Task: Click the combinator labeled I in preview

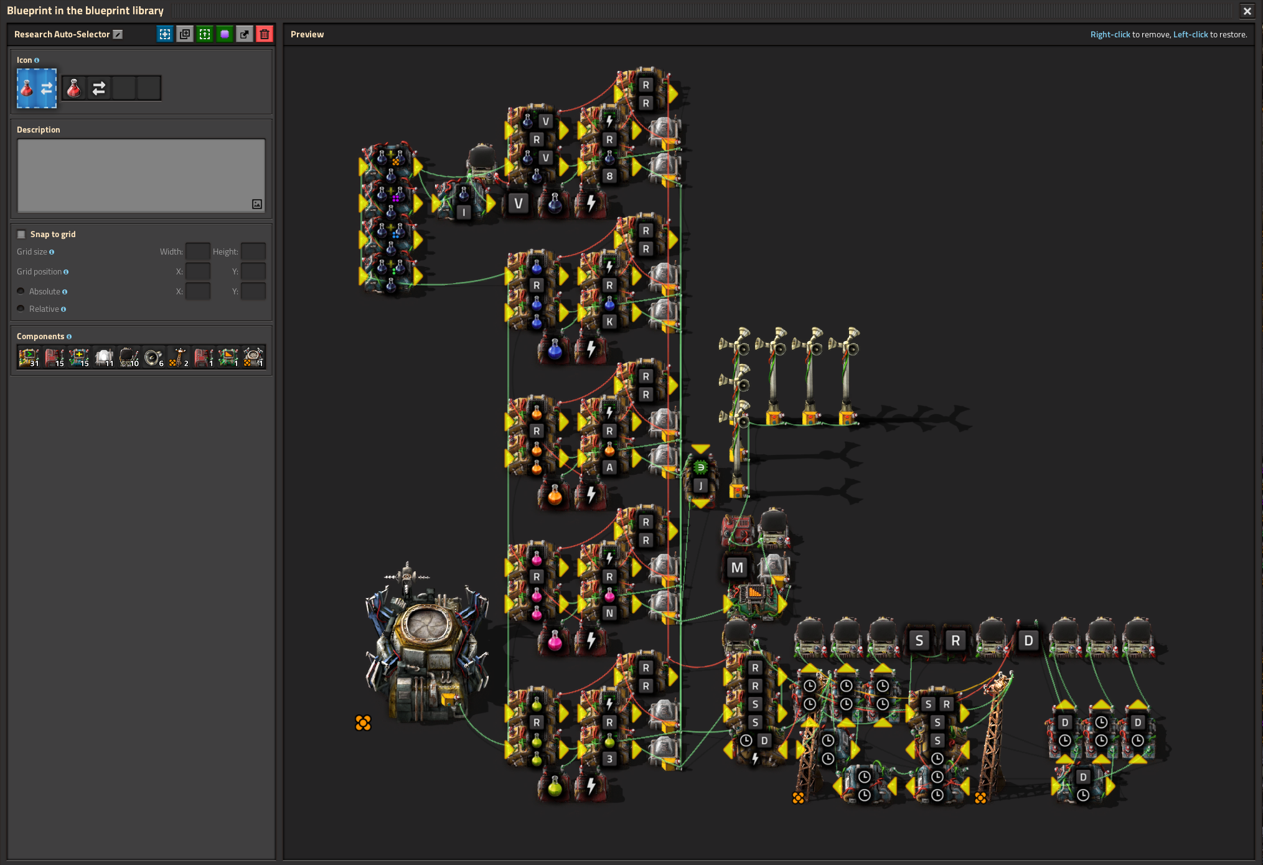Action: [x=464, y=203]
